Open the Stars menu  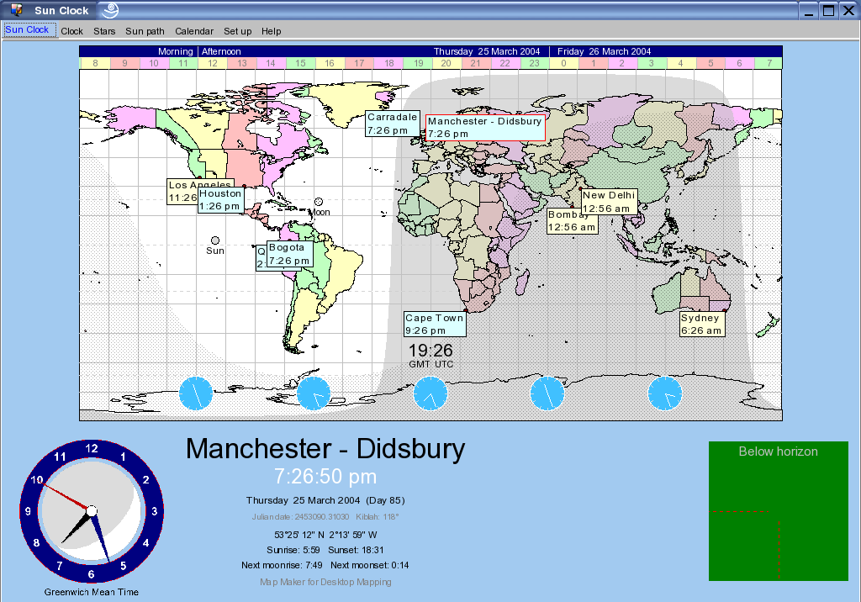pos(103,31)
